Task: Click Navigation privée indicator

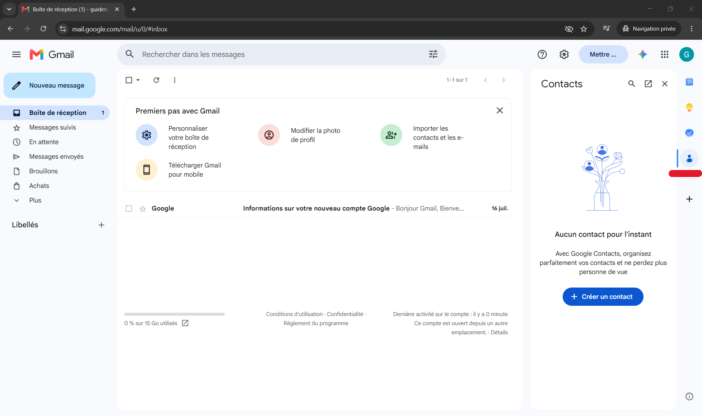Action: (649, 29)
